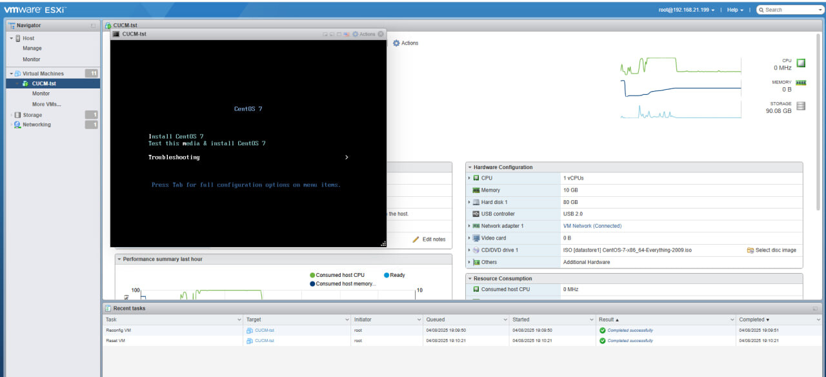Click Edit notes
This screenshot has width=826, height=377.
tap(434, 239)
